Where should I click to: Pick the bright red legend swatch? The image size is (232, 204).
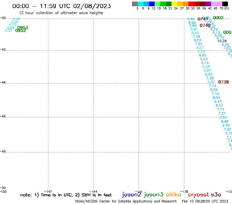coord(191,4)
